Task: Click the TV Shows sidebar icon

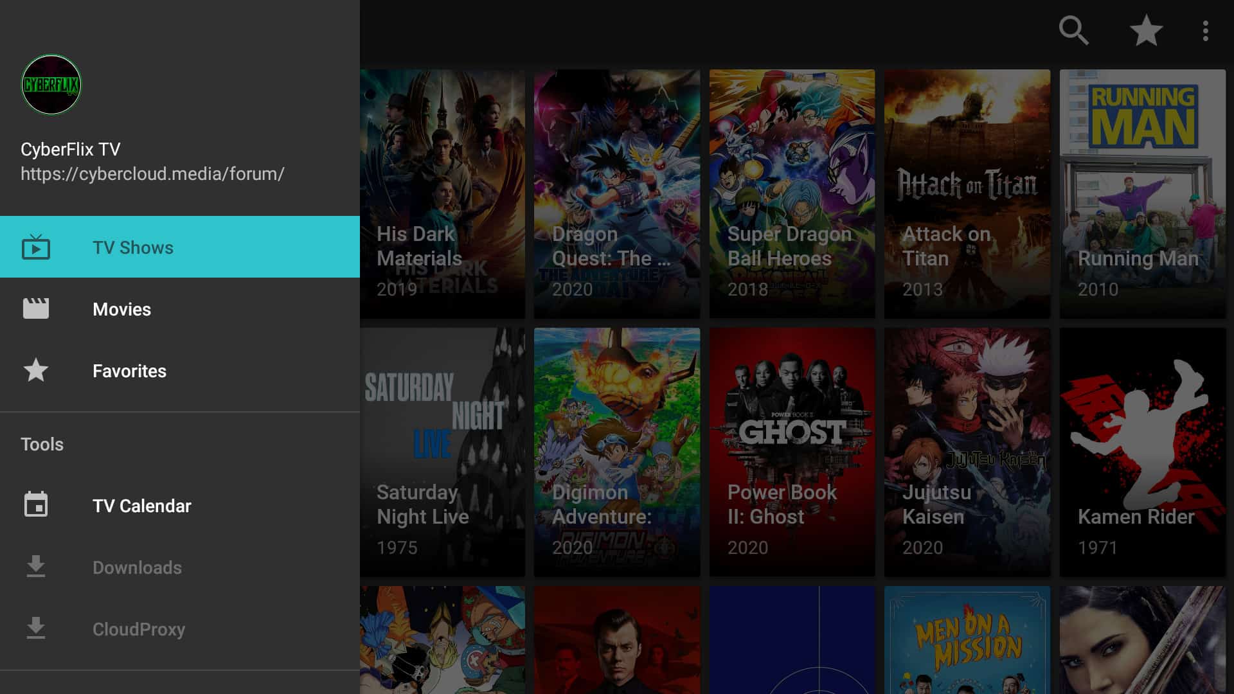Action: click(x=35, y=247)
